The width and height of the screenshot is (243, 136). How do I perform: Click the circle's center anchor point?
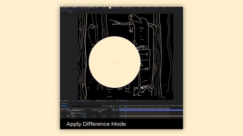tap(115, 62)
